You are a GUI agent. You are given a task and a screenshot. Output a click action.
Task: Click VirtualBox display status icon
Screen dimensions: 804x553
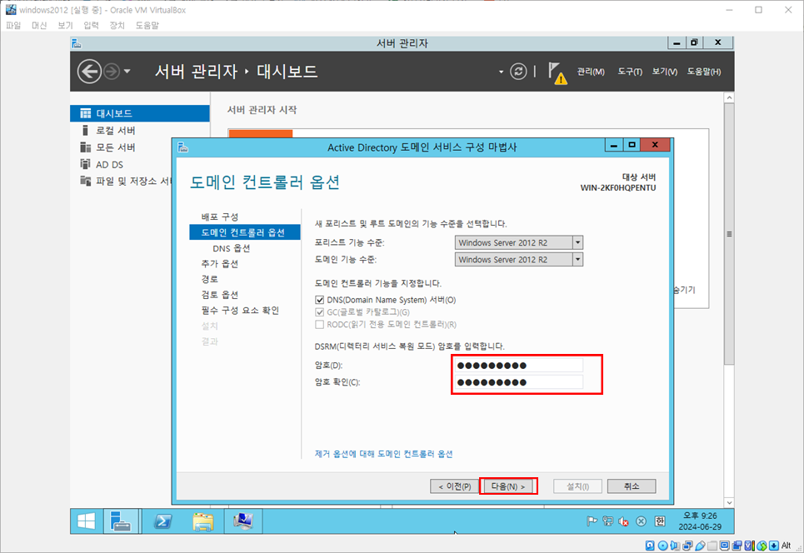click(725, 546)
